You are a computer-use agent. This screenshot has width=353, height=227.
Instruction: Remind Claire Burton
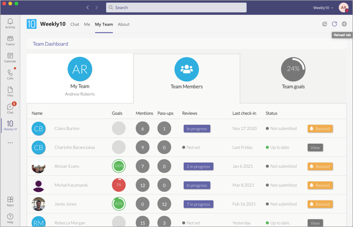tap(320, 128)
